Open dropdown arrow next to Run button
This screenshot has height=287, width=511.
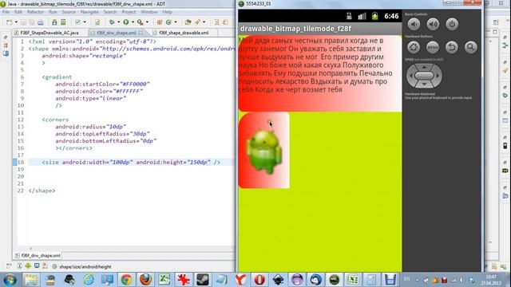133,22
